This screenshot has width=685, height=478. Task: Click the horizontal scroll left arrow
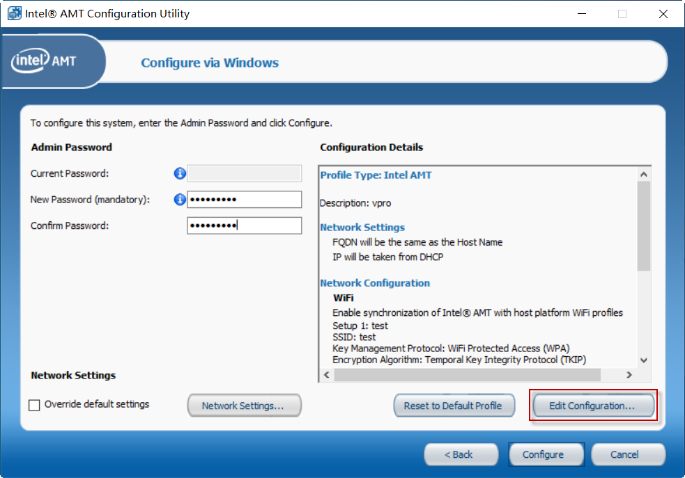[327, 374]
